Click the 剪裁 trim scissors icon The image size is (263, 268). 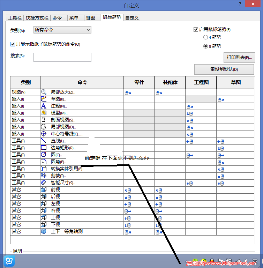[x=44, y=176]
